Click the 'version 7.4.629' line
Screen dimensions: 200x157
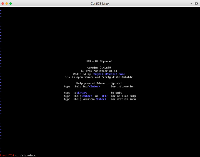click(x=99, y=68)
